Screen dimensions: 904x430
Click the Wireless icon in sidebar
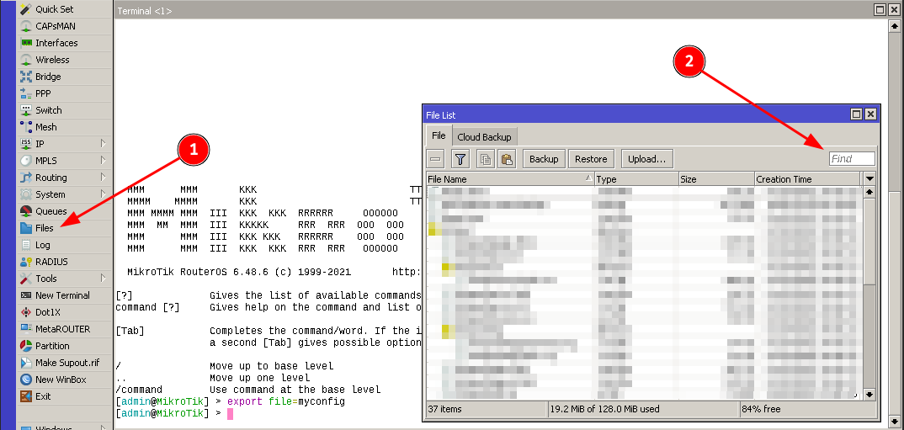pyautogui.click(x=25, y=60)
